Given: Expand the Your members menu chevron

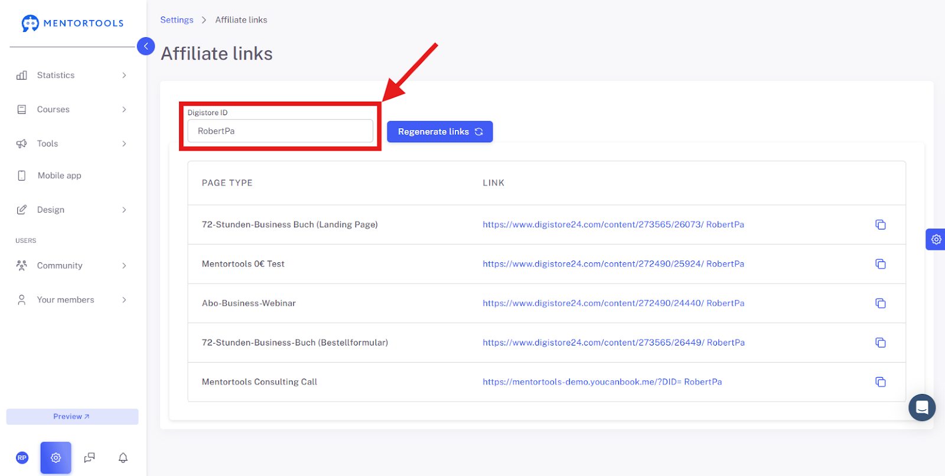Looking at the screenshot, I should pyautogui.click(x=124, y=300).
